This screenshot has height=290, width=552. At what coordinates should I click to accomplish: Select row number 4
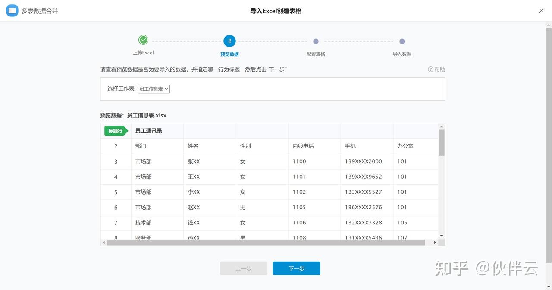[116, 177]
